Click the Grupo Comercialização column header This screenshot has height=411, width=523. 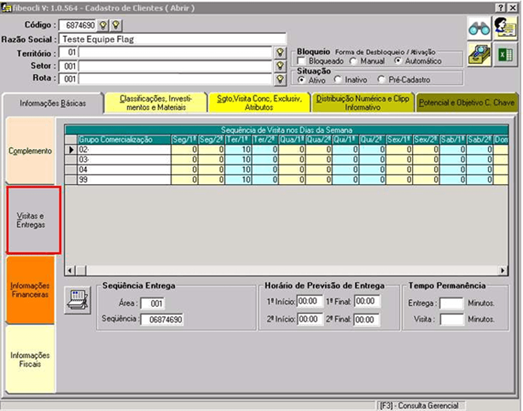[125, 140]
